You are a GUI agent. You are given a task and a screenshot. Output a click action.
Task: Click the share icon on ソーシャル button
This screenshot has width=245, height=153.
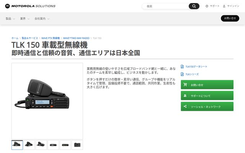click(x=185, y=106)
